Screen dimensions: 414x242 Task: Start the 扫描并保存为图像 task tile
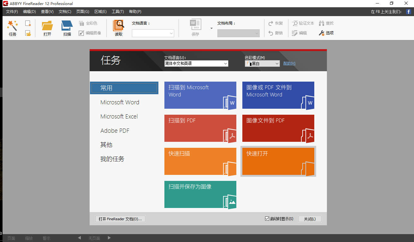(x=200, y=194)
